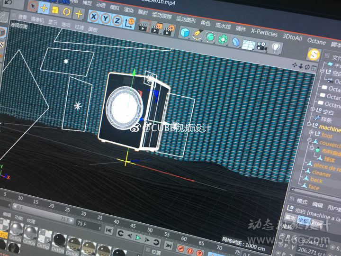
Task: Click the recent tools plus icon
Action: click(79, 14)
